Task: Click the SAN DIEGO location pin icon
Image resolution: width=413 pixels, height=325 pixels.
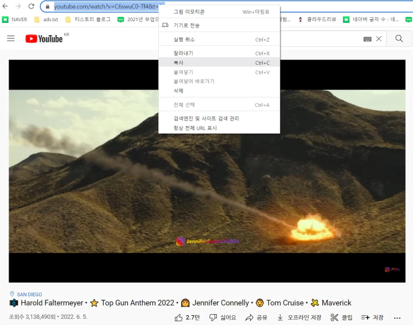Action: (x=12, y=294)
